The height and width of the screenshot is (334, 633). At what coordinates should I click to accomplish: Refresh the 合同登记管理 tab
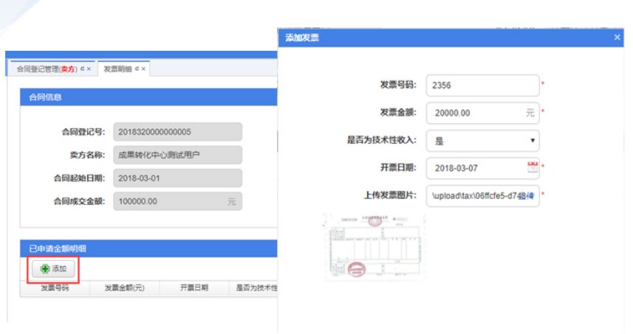click(x=82, y=69)
